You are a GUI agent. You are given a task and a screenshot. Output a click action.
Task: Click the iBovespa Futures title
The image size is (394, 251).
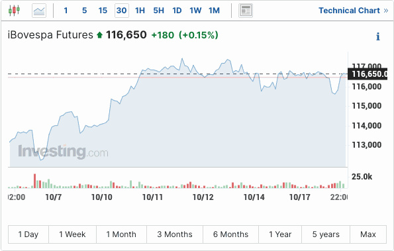[x=50, y=35]
